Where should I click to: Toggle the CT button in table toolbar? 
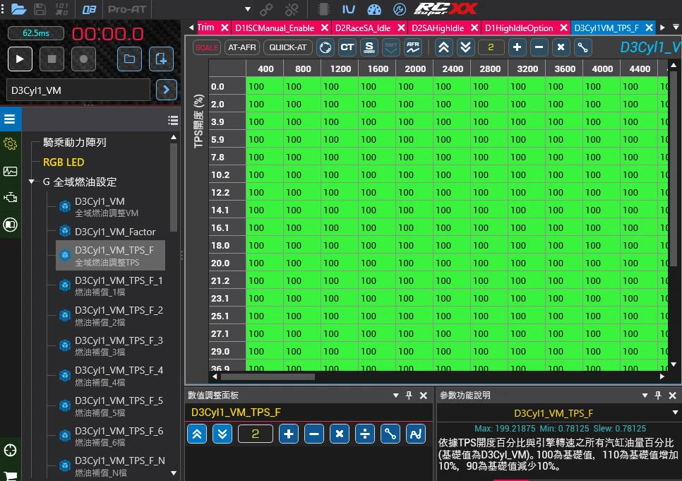click(347, 47)
